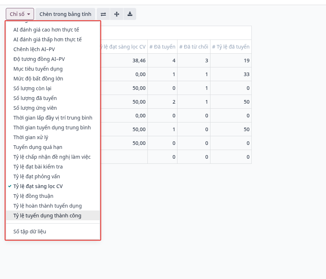
Task: Choose Chênh lệch AI–PV measure
Action: click(x=53, y=49)
